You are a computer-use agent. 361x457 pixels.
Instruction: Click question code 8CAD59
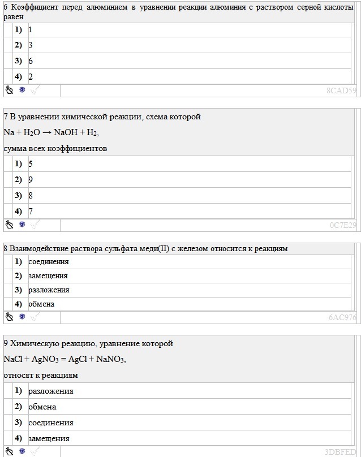341,90
